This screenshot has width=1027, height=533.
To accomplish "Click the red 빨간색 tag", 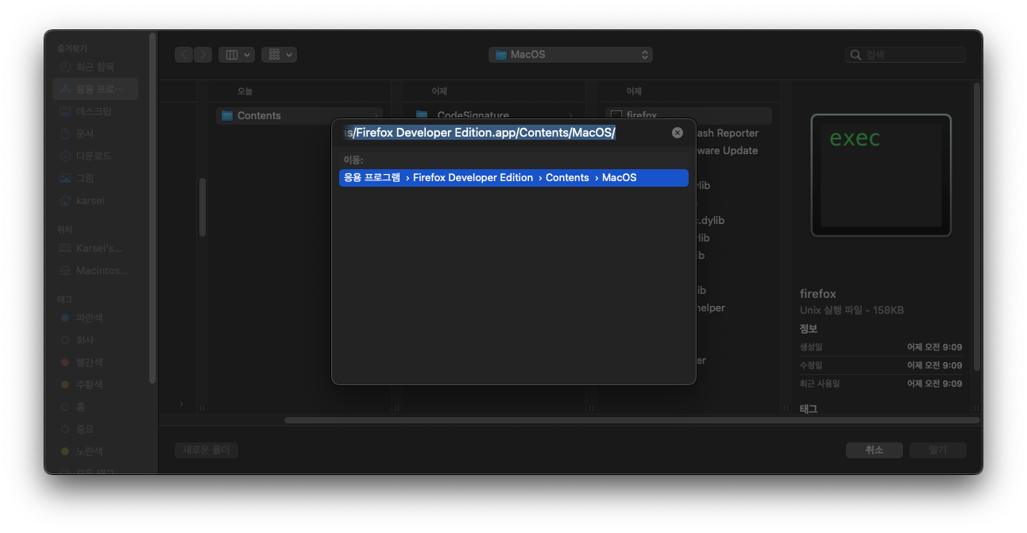I will (x=95, y=362).
